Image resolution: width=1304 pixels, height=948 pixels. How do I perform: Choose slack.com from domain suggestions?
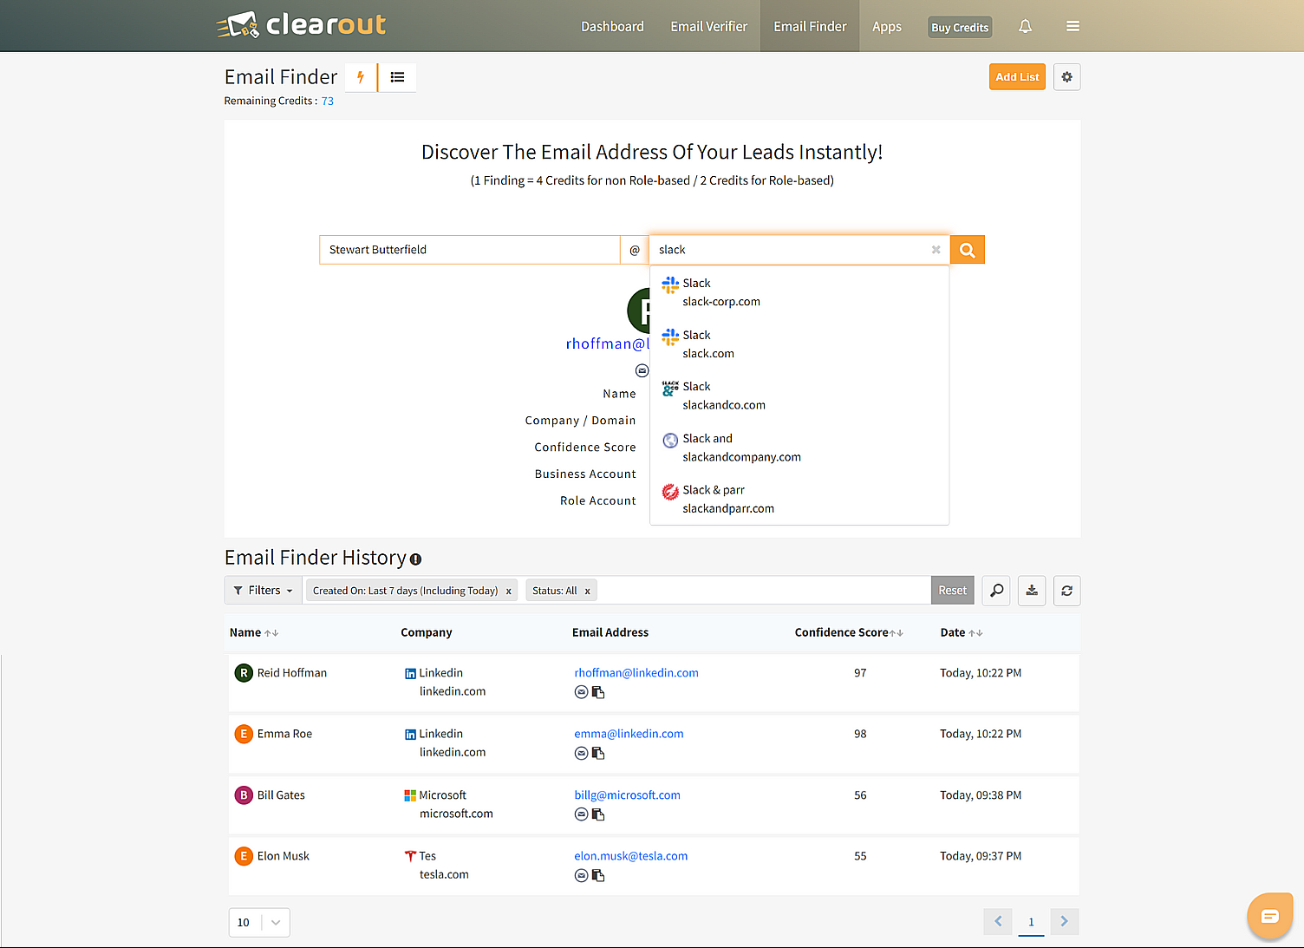pyautogui.click(x=708, y=344)
